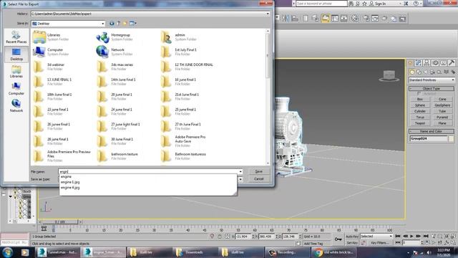The height and width of the screenshot is (258, 458).
Task: Click the Up One Level folder icon
Action: click(118, 24)
